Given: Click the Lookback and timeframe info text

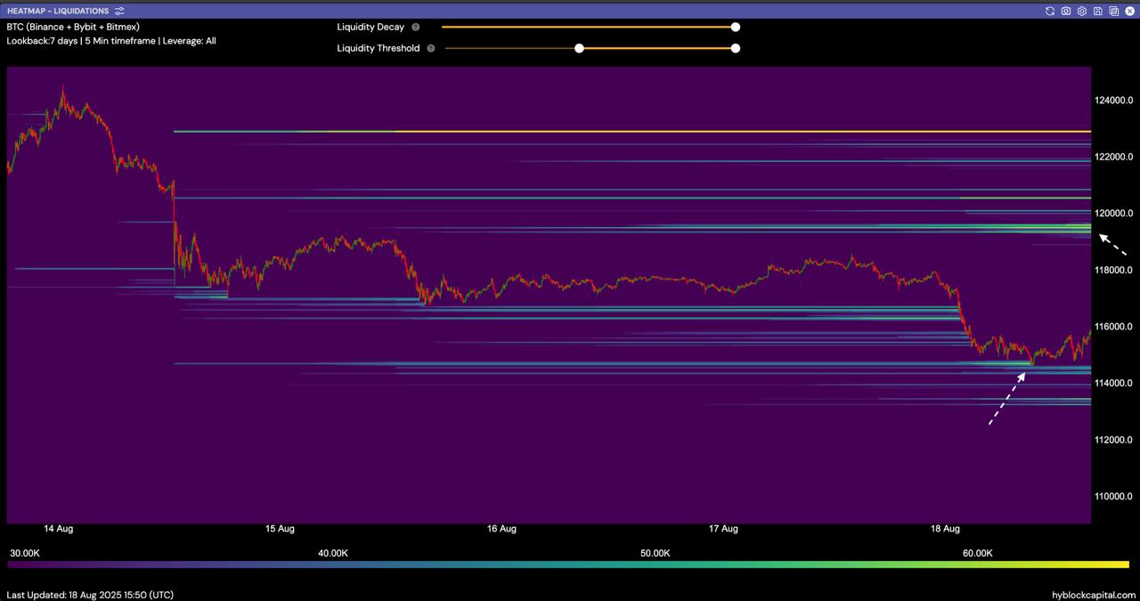Looking at the screenshot, I should click(x=111, y=41).
